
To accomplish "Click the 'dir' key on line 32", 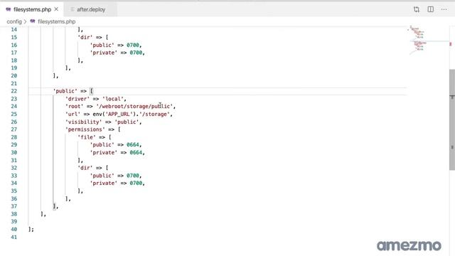I will (x=85, y=168).
